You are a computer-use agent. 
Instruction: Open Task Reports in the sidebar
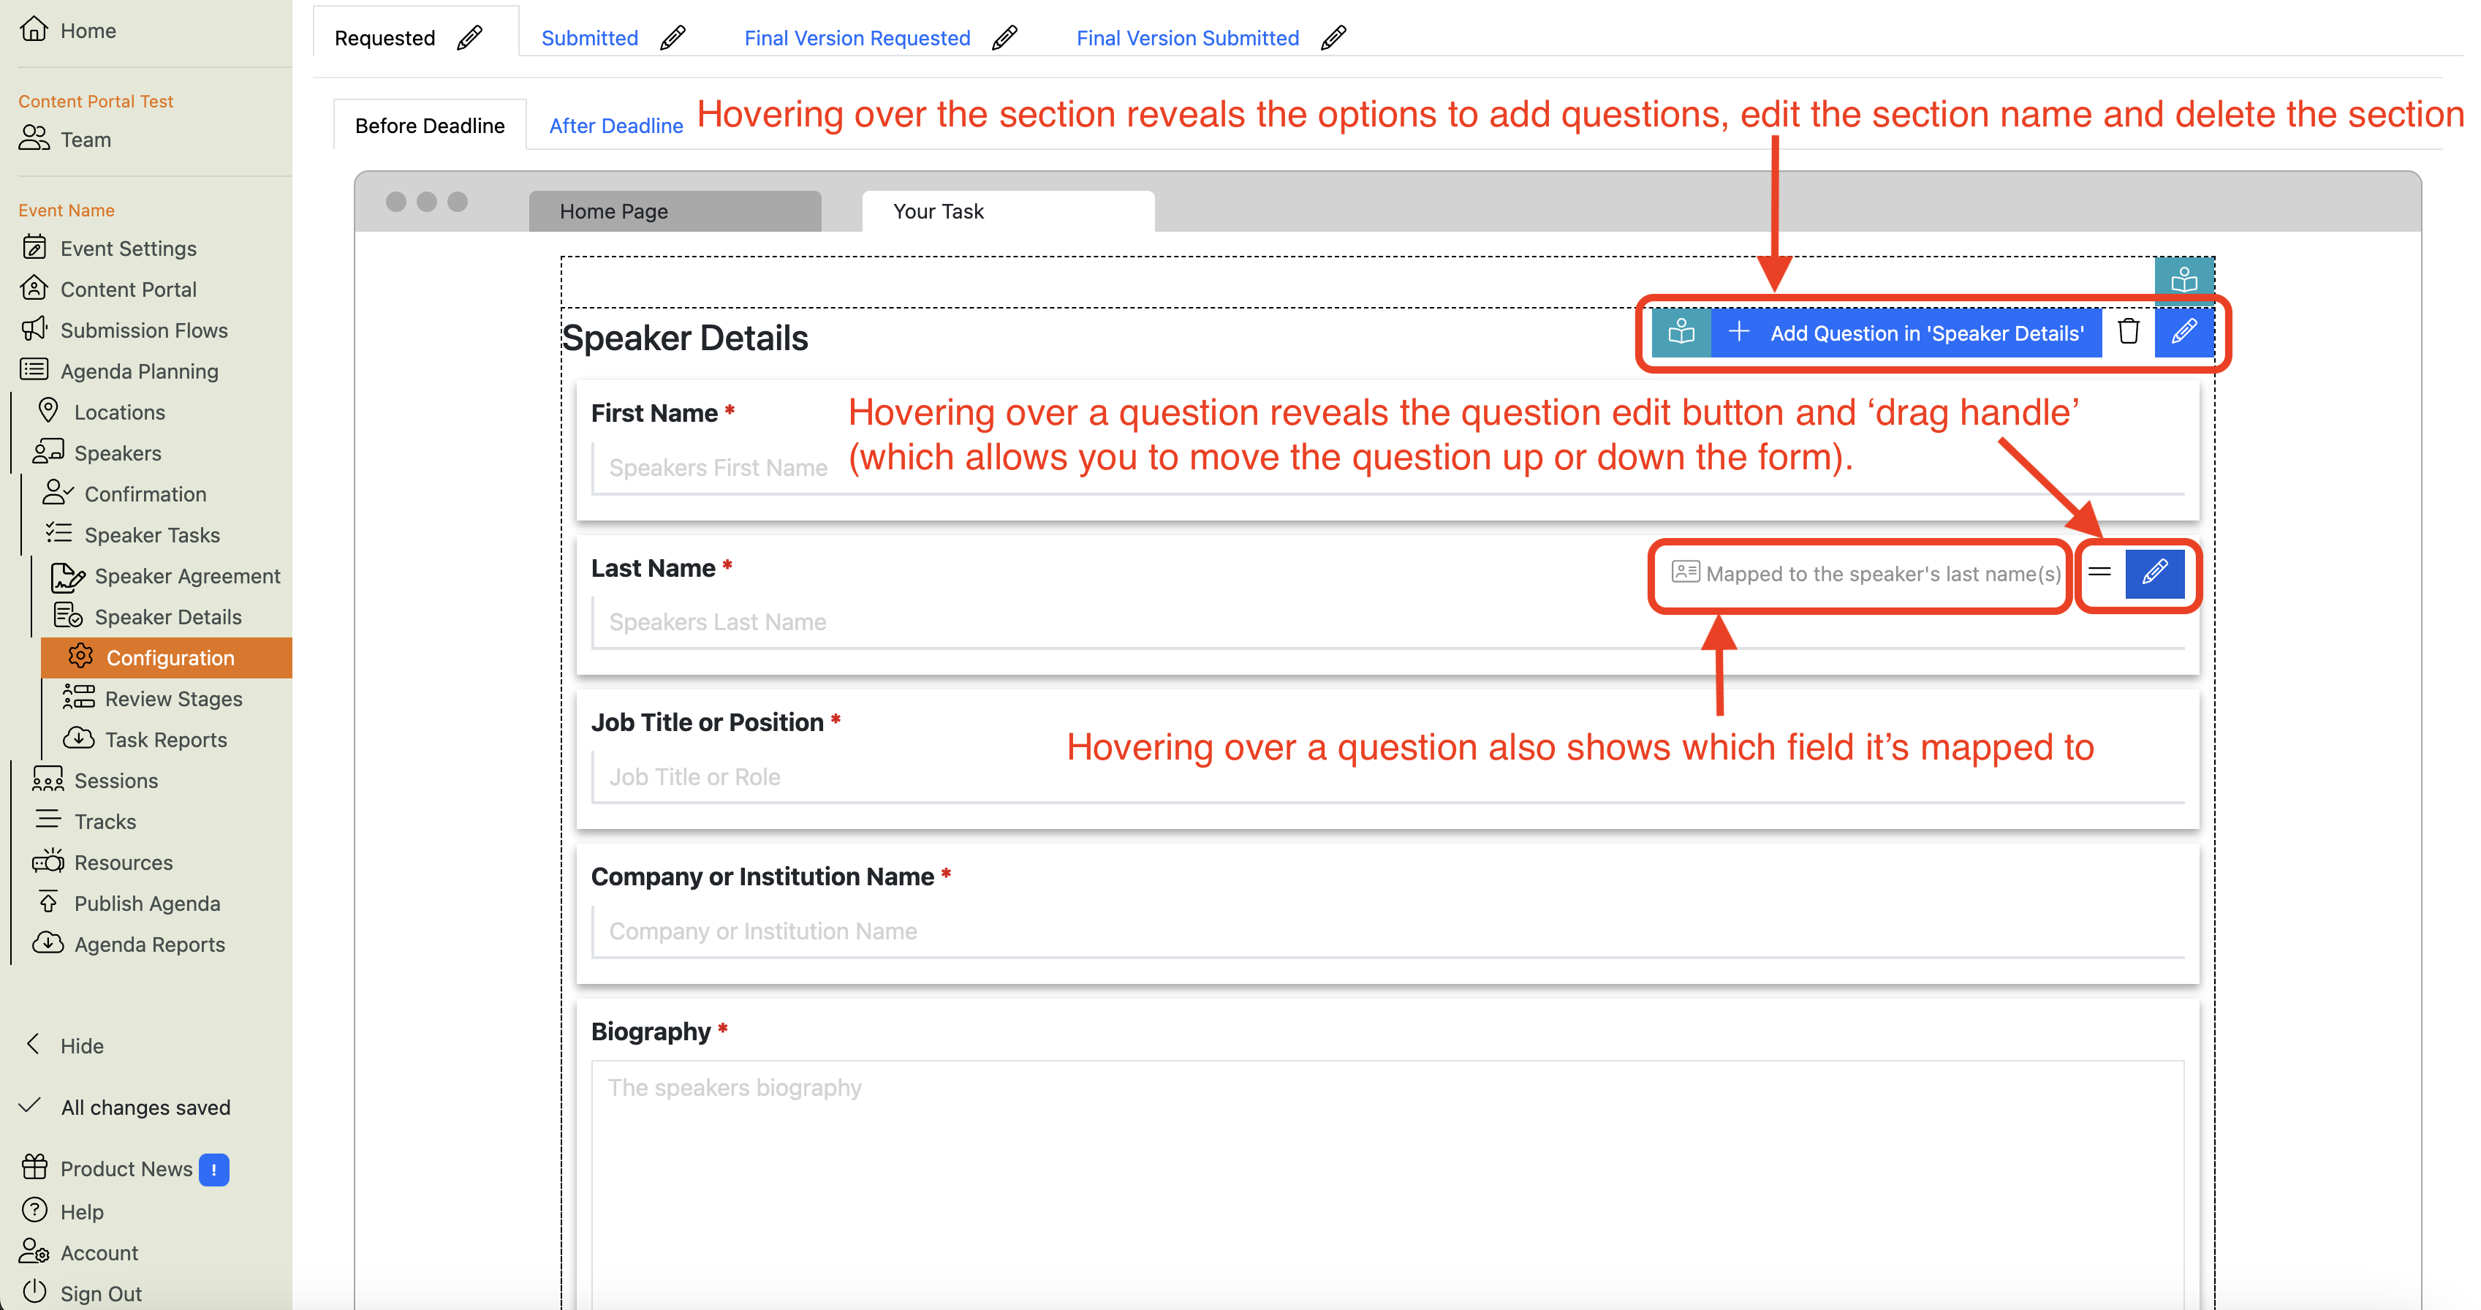[x=145, y=740]
